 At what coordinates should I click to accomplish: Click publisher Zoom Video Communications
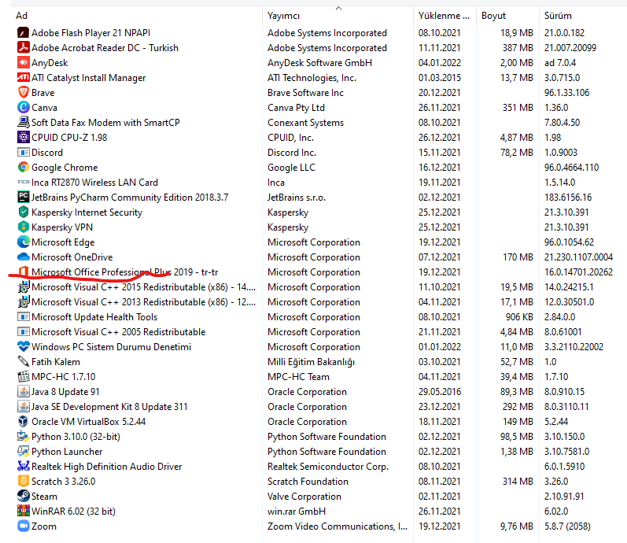pyautogui.click(x=337, y=526)
